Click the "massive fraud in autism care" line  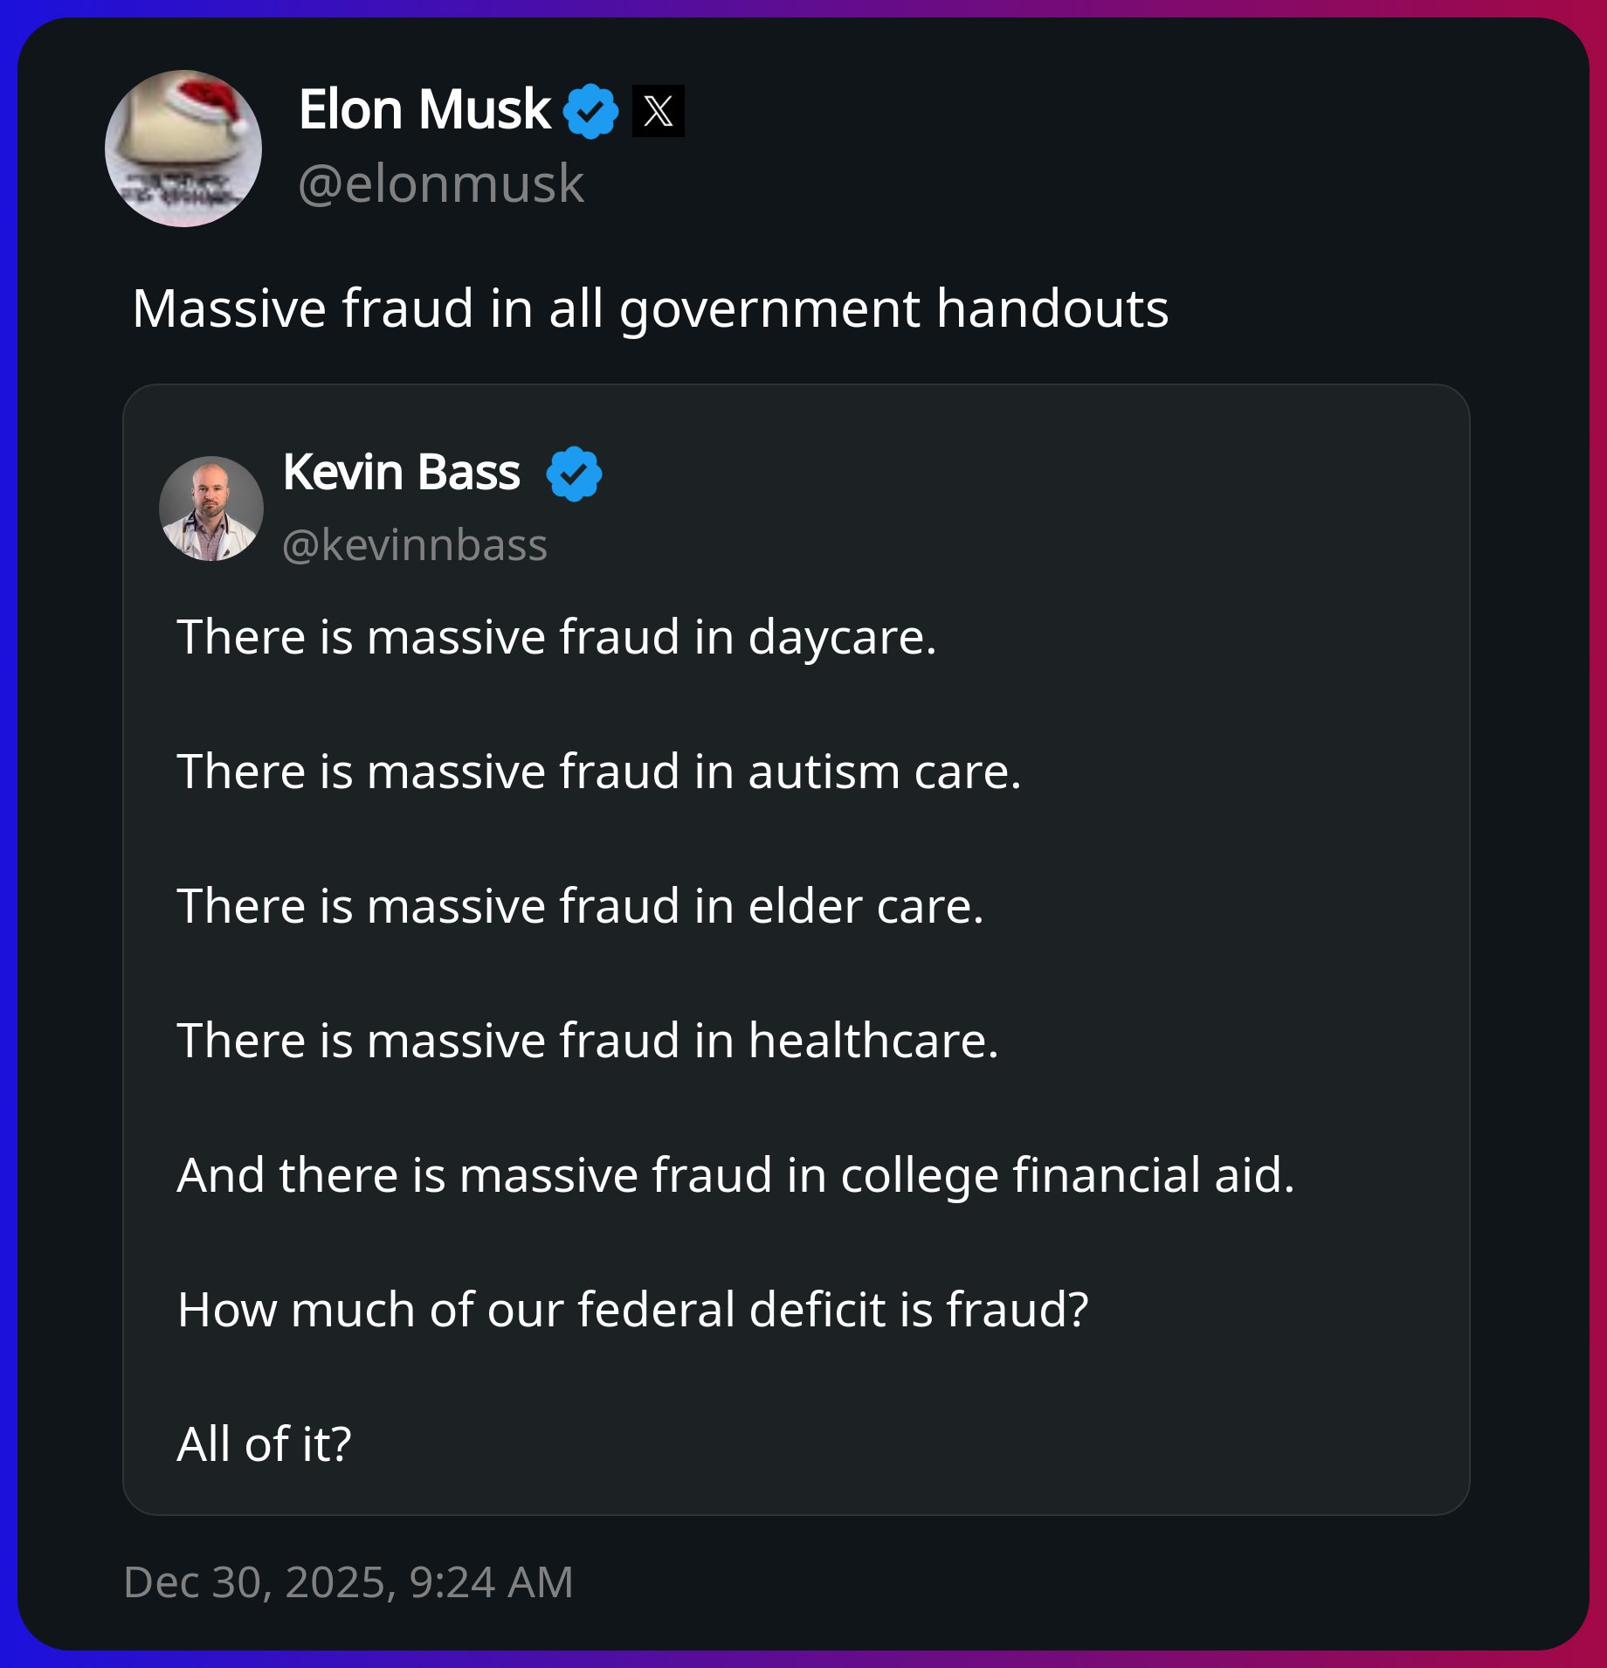pyautogui.click(x=598, y=772)
